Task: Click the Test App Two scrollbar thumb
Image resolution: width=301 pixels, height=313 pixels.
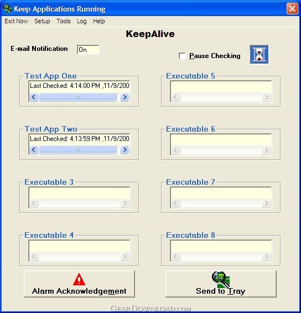Action: pos(77,150)
